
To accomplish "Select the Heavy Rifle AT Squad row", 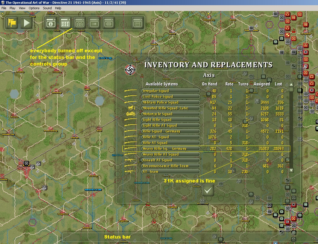I will pyautogui.click(x=170, y=154).
